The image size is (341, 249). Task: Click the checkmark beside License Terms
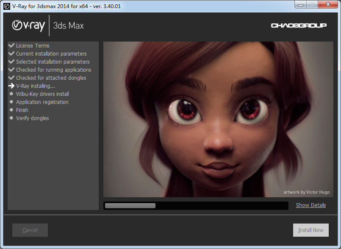pos(11,45)
